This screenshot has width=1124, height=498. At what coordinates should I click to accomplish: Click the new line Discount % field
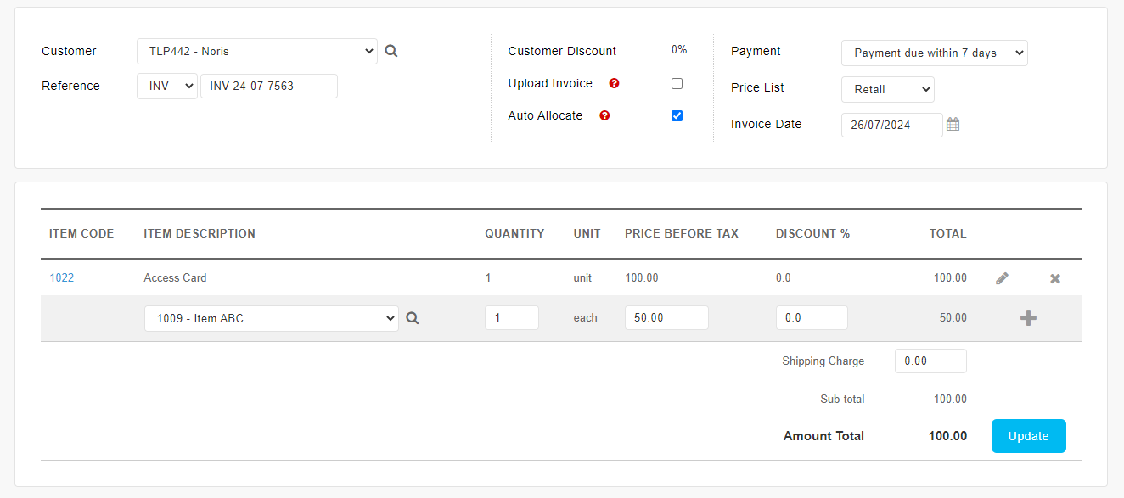pyautogui.click(x=812, y=317)
